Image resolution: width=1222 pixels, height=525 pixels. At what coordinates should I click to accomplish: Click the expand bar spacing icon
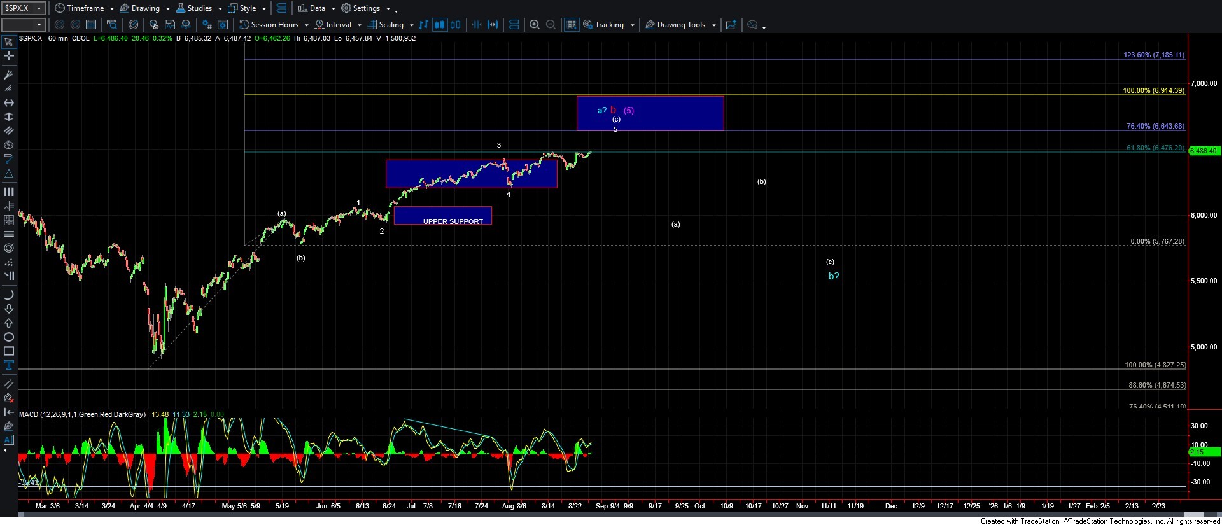click(493, 25)
